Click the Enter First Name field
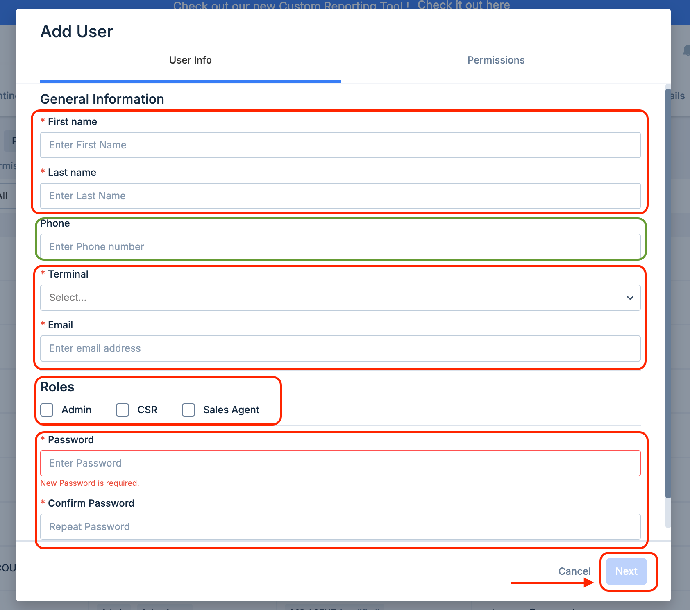 point(340,145)
